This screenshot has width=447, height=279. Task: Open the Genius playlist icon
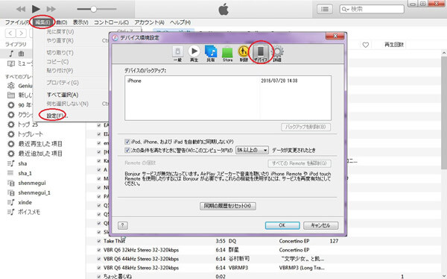tap(11, 86)
